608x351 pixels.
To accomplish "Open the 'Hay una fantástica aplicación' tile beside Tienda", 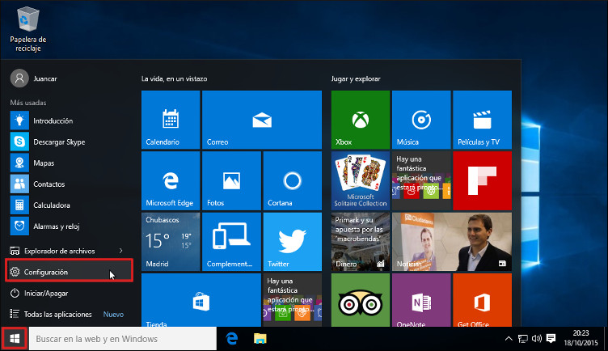I will coord(293,300).
